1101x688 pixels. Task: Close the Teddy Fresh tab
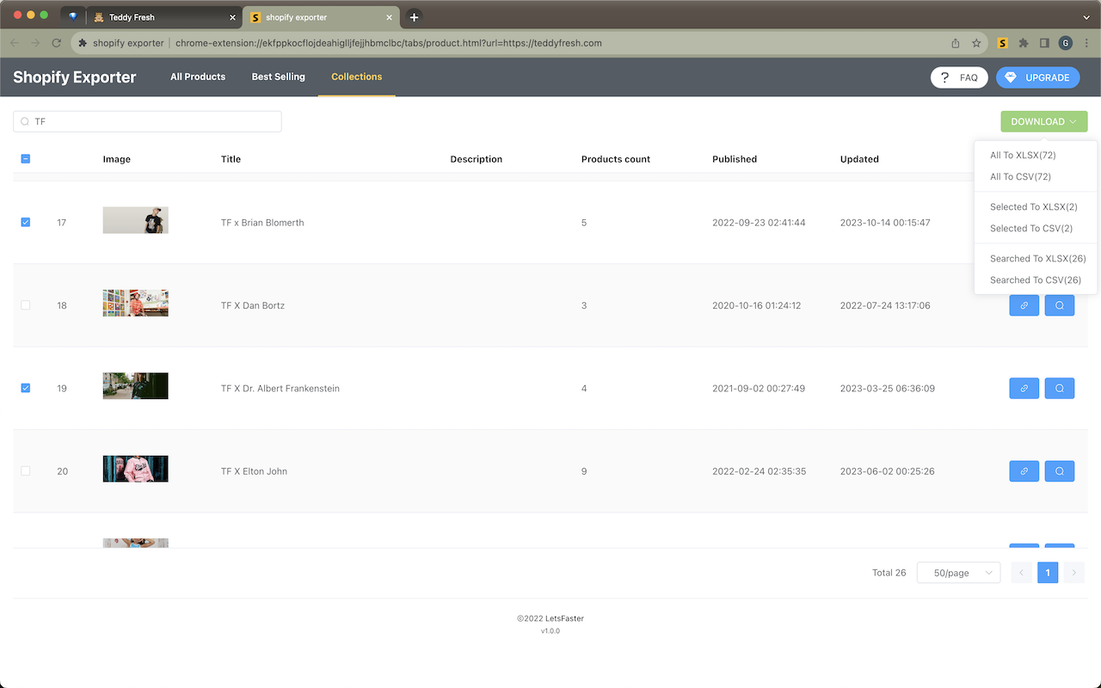pyautogui.click(x=232, y=17)
